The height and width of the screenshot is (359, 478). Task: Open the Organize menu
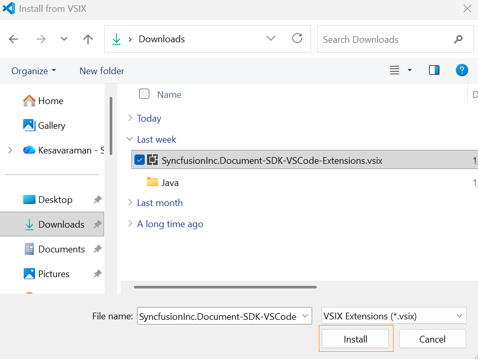coord(33,71)
